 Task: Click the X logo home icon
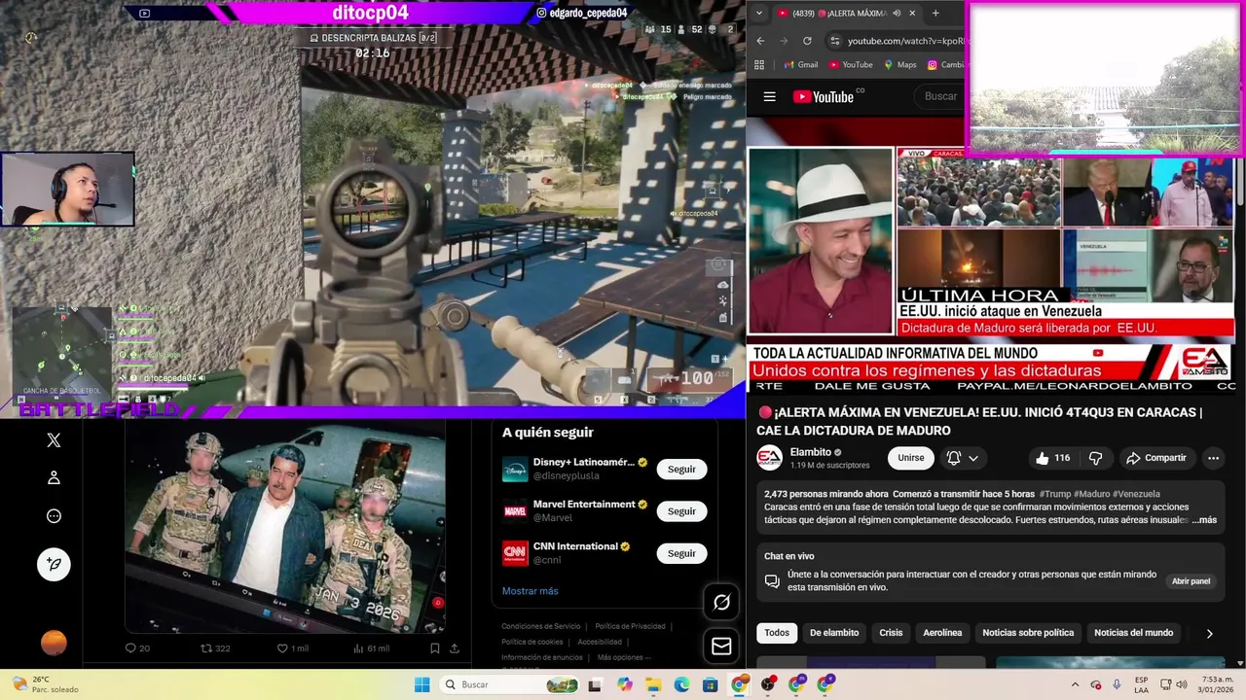click(x=54, y=440)
